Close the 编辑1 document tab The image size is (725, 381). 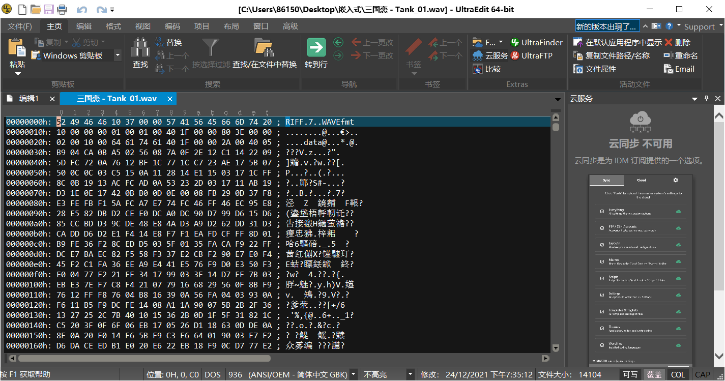pos(52,99)
